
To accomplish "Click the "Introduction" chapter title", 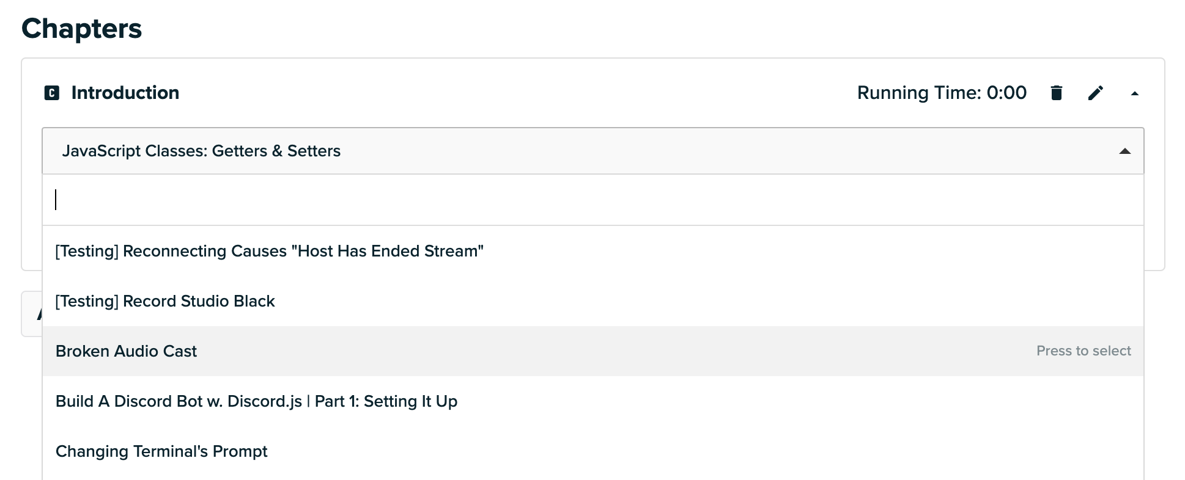I will (125, 93).
